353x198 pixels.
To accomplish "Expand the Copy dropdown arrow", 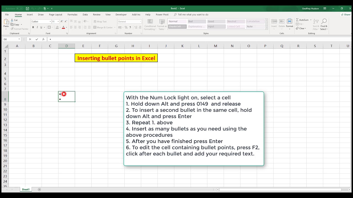I will pos(21,24).
